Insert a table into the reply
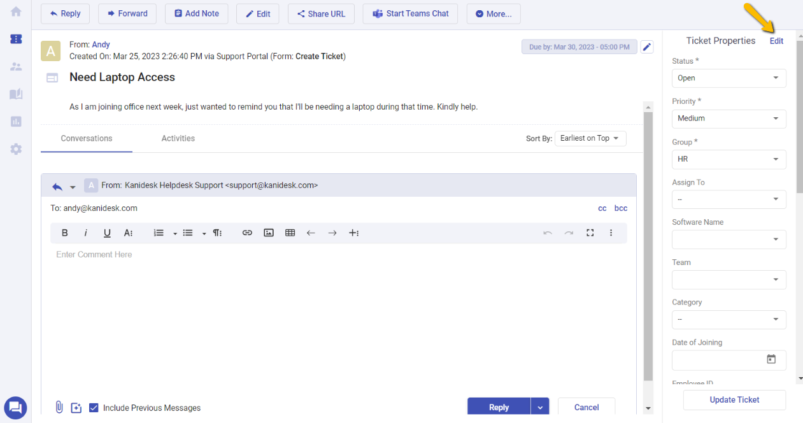803x423 pixels. (x=290, y=233)
